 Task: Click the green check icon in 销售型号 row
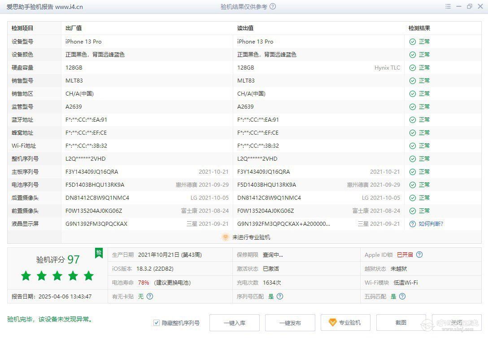click(x=412, y=81)
